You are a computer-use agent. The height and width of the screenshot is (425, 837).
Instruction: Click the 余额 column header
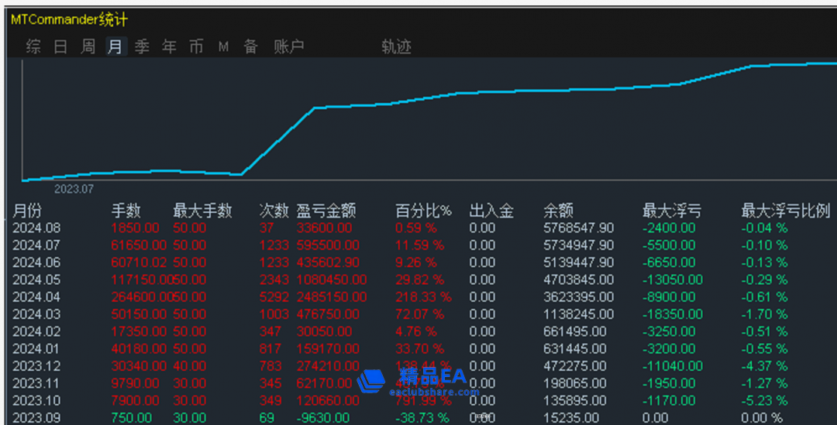pos(558,211)
